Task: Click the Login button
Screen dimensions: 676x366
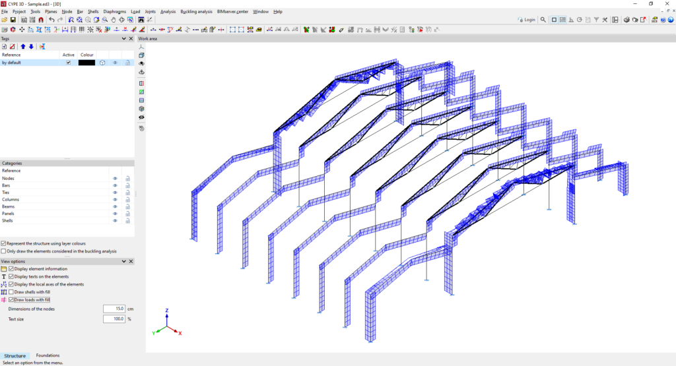Action: click(526, 20)
